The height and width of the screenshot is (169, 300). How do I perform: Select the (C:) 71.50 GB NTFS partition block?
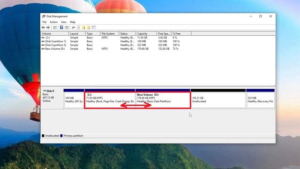point(110,98)
